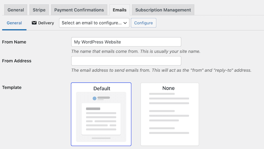The height and width of the screenshot is (149, 264).
Task: Click the Delivery envelope icon
Action: click(34, 23)
